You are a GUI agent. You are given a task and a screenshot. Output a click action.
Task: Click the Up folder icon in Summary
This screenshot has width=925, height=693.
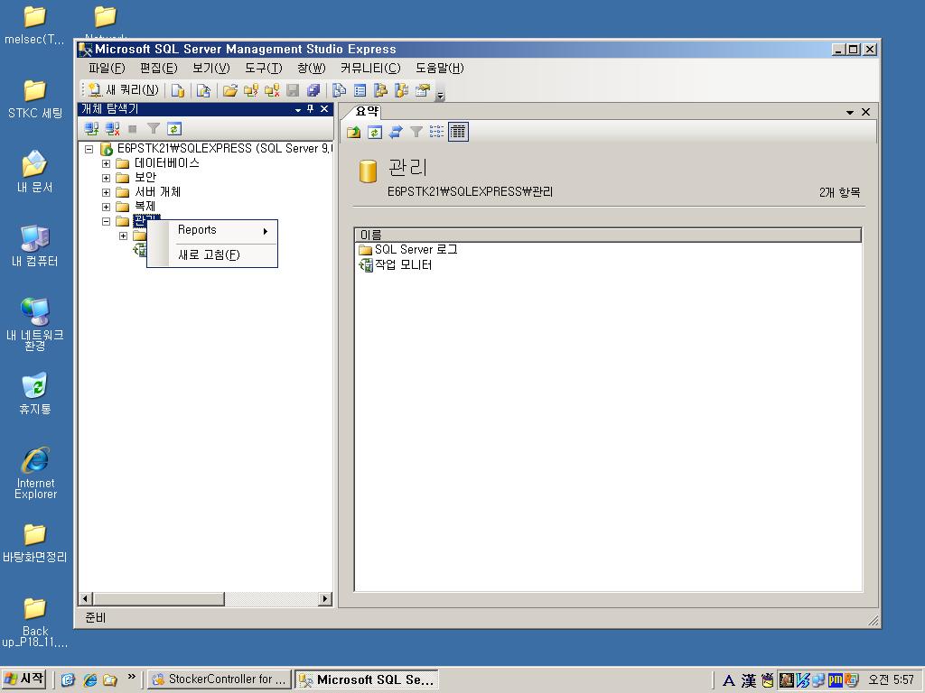coord(354,132)
